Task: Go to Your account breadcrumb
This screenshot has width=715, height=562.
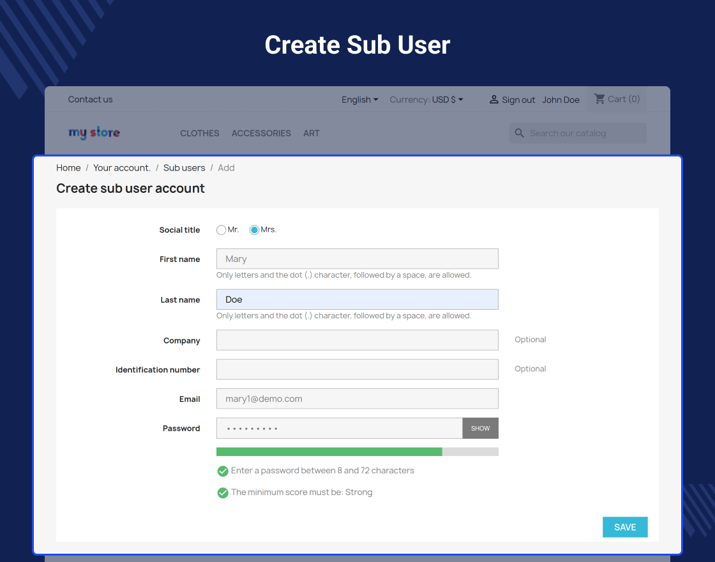Action: tap(122, 168)
